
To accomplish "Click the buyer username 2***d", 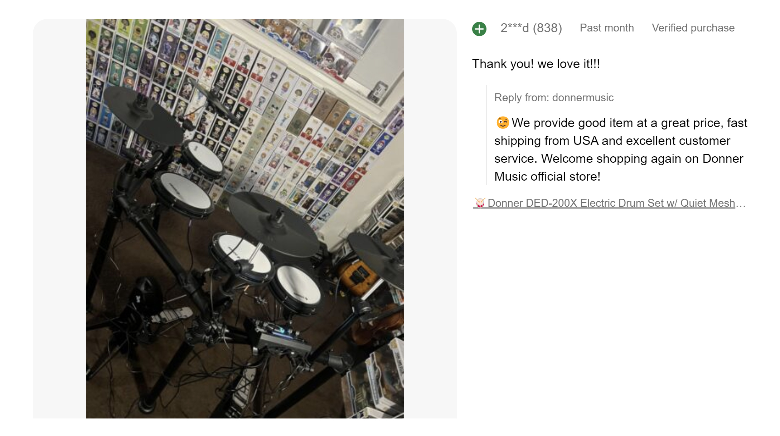I will (514, 28).
